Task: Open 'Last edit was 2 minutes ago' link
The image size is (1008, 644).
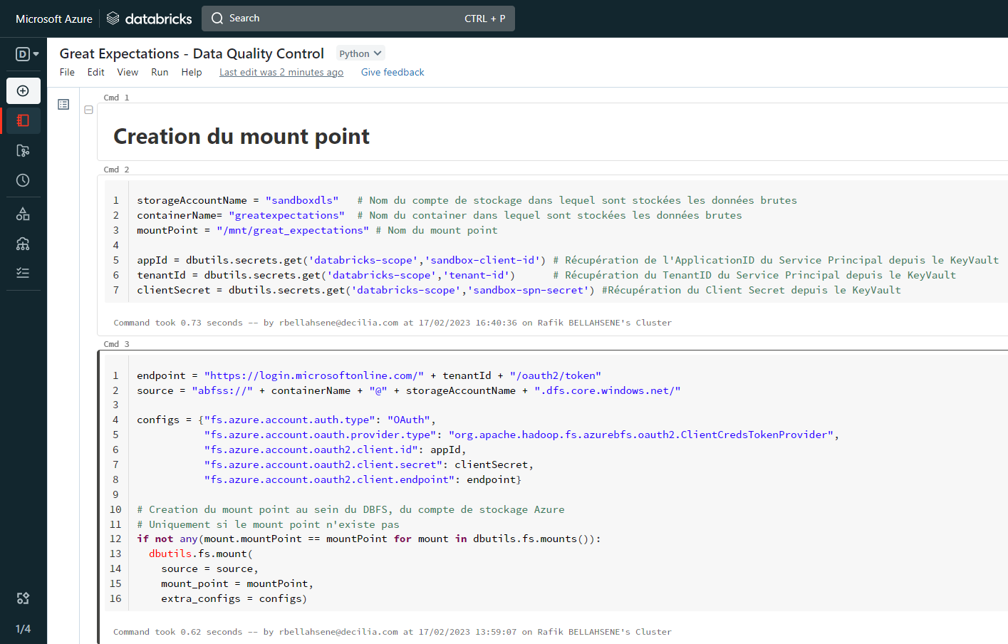Action: pyautogui.click(x=281, y=72)
